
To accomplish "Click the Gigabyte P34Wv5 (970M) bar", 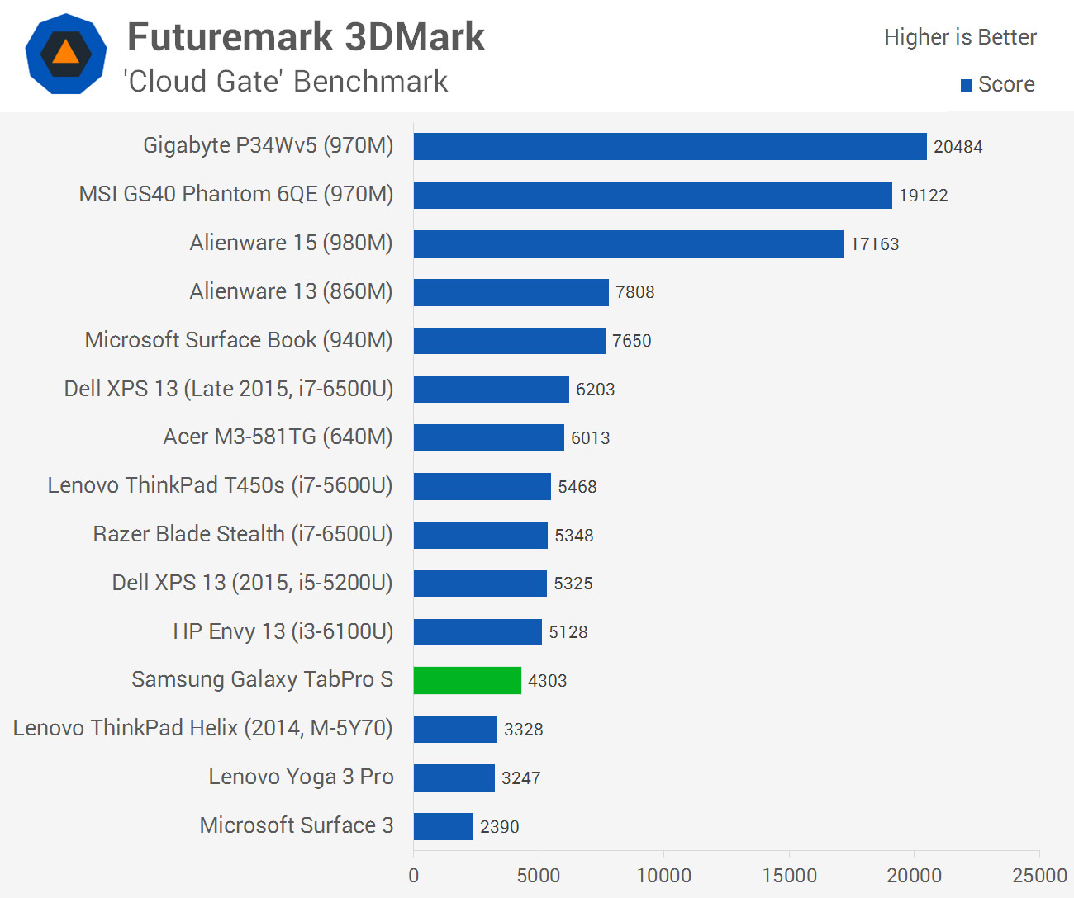I will (670, 146).
